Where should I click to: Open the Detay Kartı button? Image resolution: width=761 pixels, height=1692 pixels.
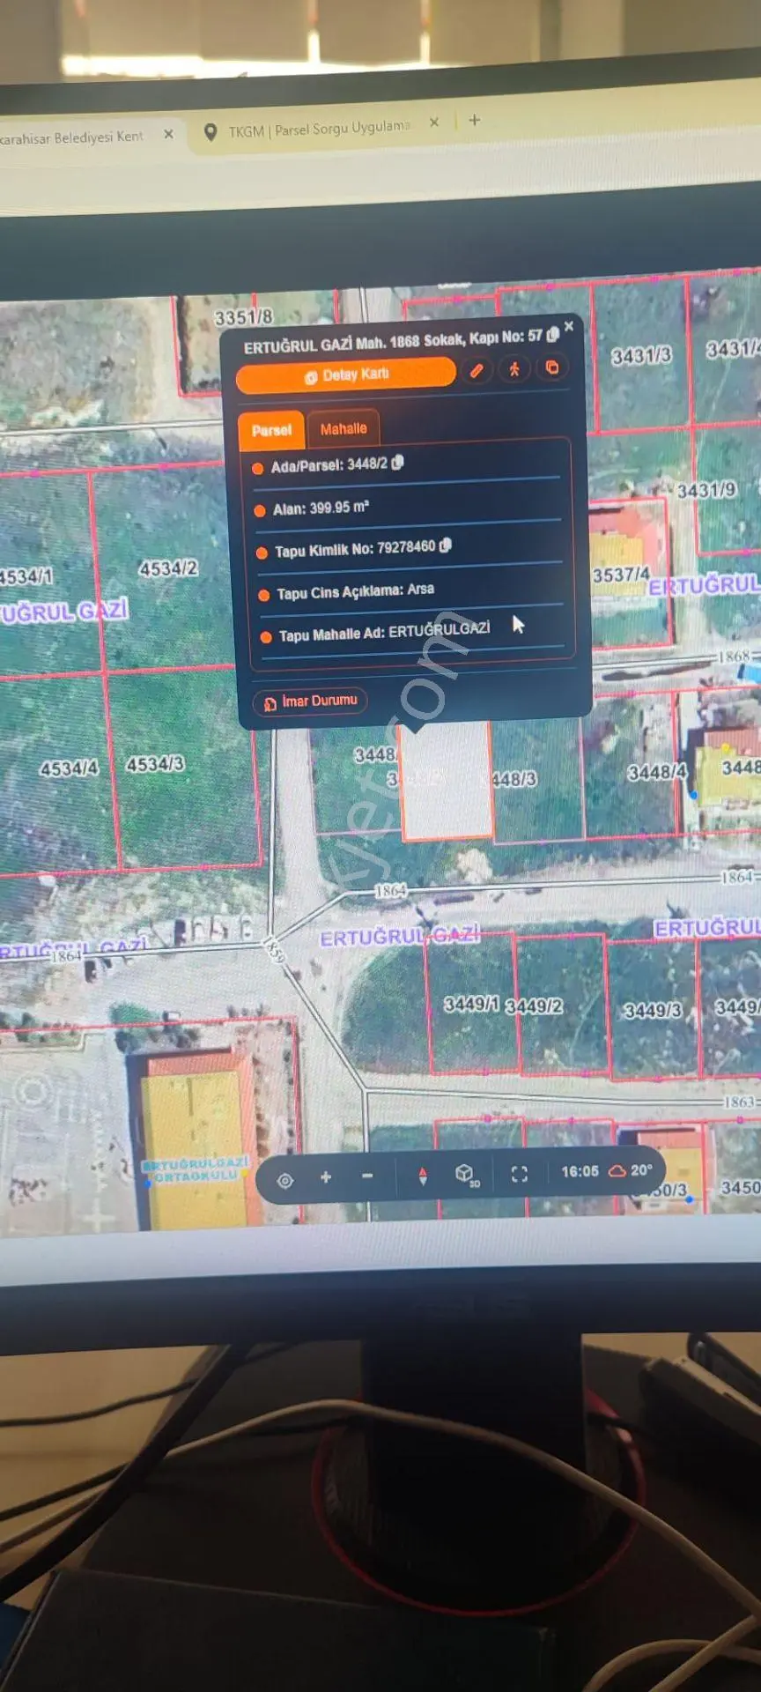[x=346, y=375]
